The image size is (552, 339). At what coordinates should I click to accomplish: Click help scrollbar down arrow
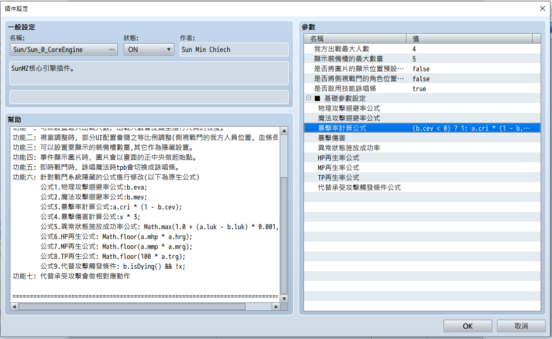[x=284, y=299]
